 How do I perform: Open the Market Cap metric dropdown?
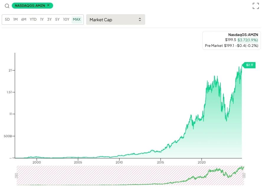tap(115, 19)
